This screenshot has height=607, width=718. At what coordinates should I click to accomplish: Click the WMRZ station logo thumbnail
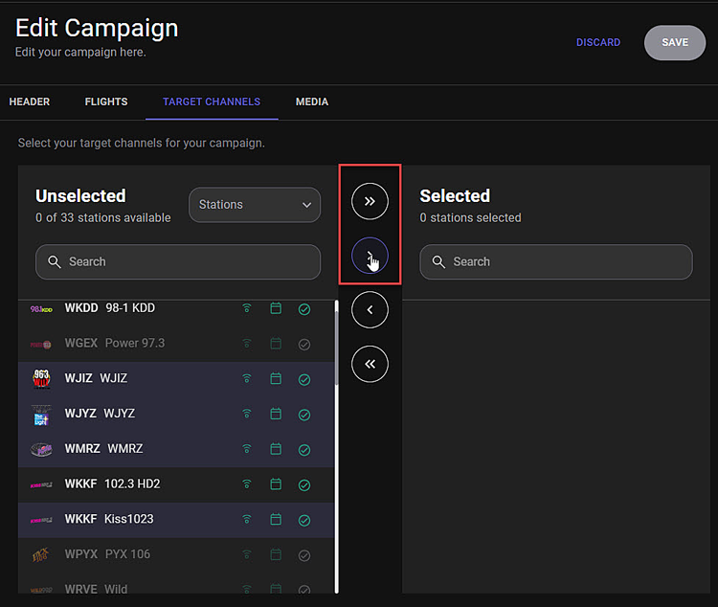41,449
